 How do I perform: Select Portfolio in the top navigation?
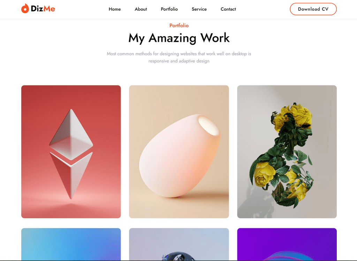(x=169, y=9)
